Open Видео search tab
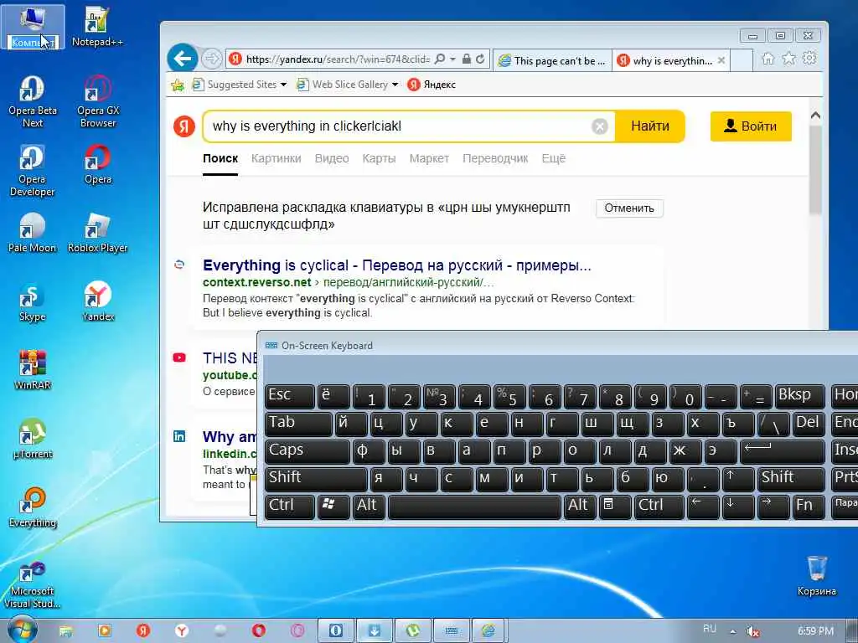Image resolution: width=858 pixels, height=643 pixels. tap(332, 158)
